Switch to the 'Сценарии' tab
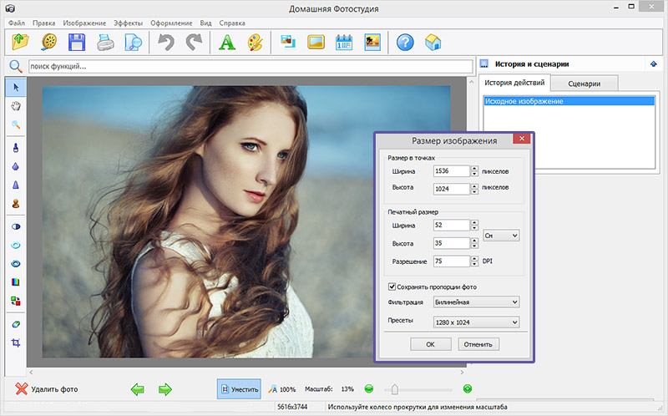This screenshot has height=416, width=668. point(585,84)
